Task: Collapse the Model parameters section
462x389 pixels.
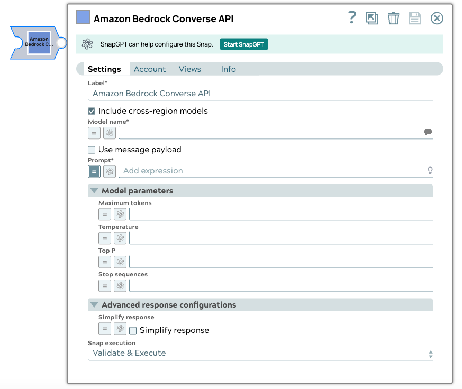Action: pos(94,190)
